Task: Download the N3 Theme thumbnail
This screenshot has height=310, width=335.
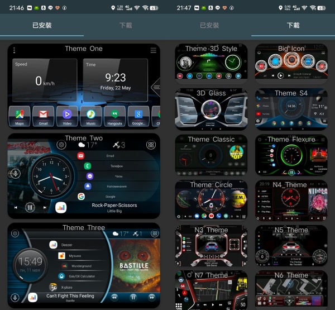Action: click(x=211, y=245)
